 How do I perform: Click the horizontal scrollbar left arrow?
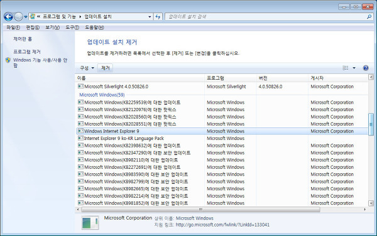tap(78, 210)
